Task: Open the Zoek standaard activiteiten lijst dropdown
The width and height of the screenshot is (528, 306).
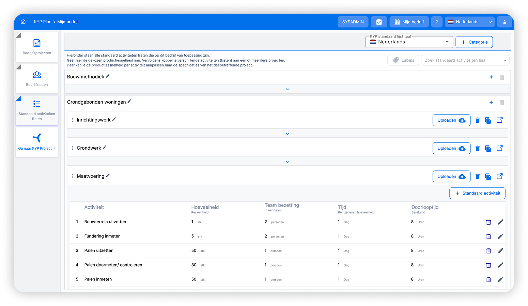Action: pos(465,60)
